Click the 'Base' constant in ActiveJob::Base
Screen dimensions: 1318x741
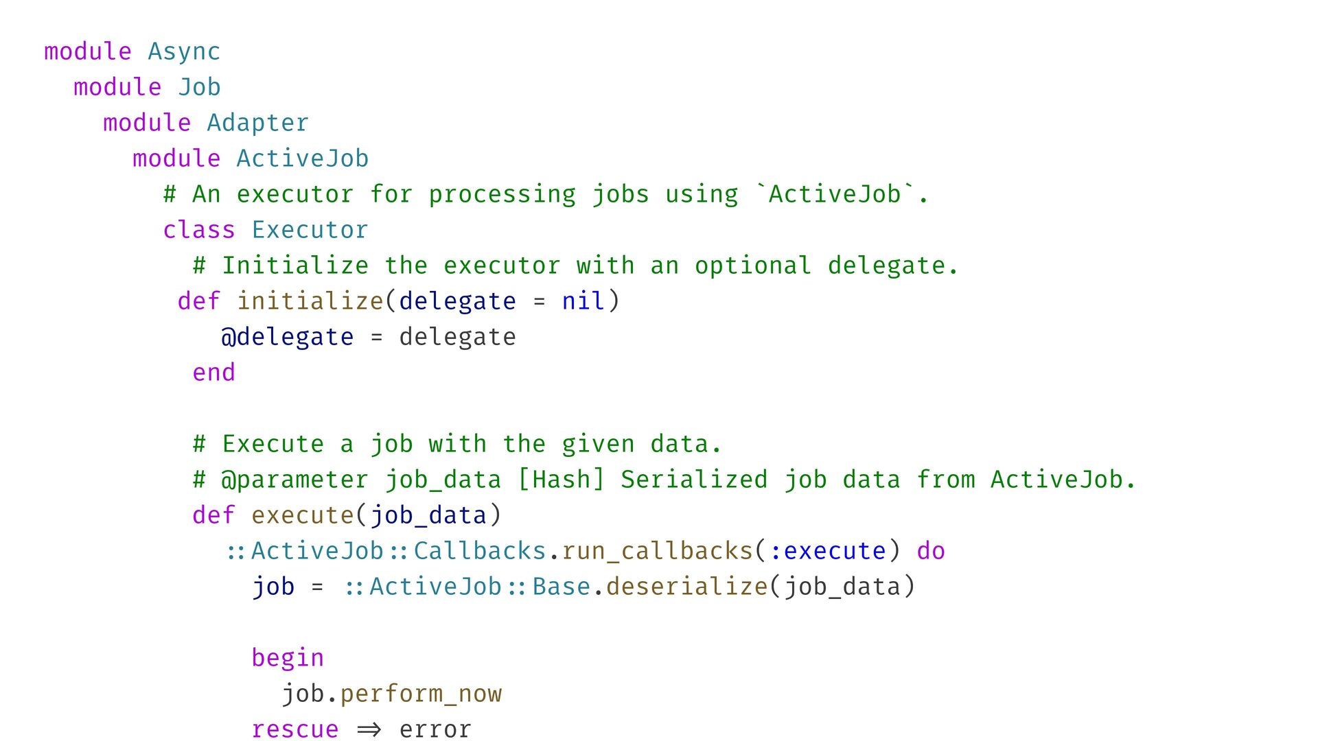click(x=561, y=587)
